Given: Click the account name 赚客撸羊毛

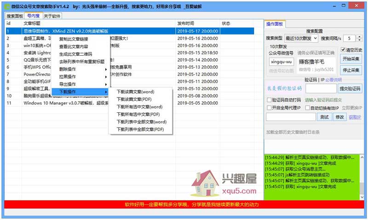Looking at the screenshot, I should [311, 62].
